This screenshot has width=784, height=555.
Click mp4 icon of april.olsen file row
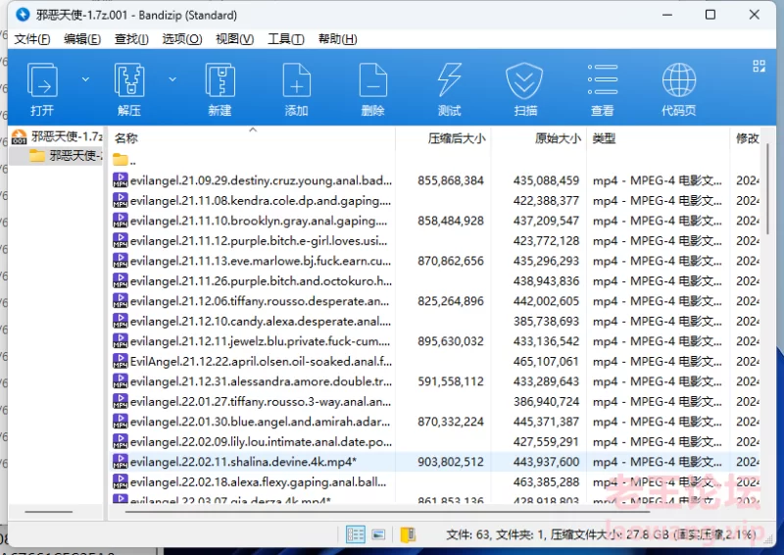point(121,361)
